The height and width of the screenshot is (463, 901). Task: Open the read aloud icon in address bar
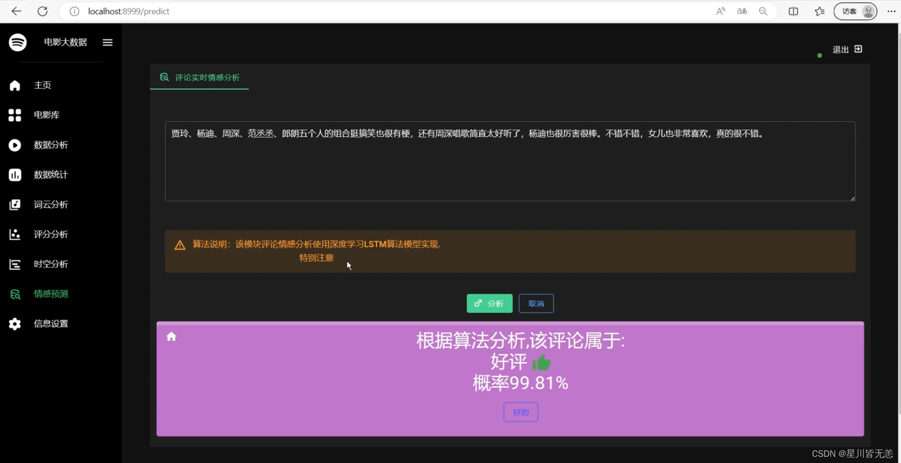point(721,11)
